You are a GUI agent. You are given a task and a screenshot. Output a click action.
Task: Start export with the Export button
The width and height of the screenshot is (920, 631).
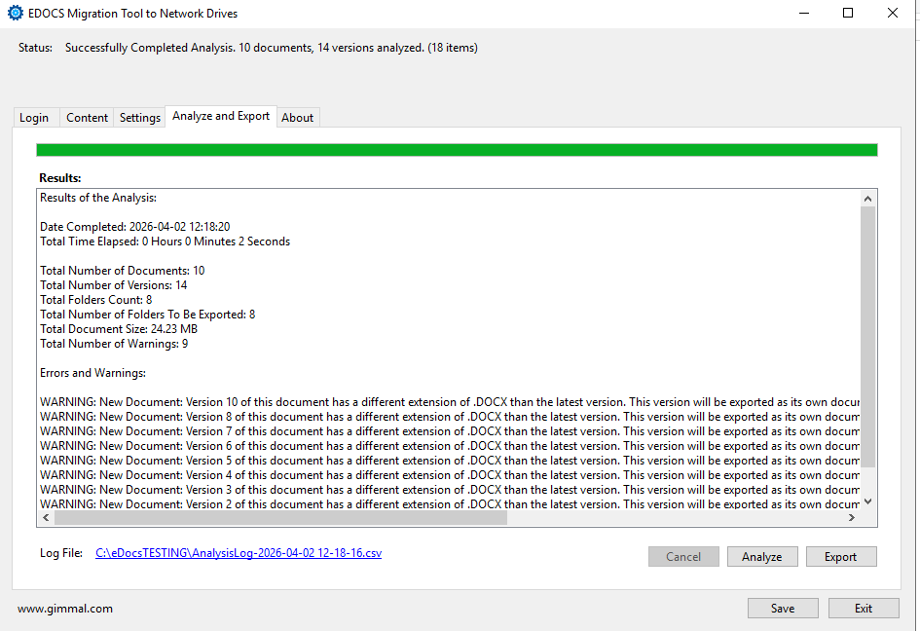point(841,557)
